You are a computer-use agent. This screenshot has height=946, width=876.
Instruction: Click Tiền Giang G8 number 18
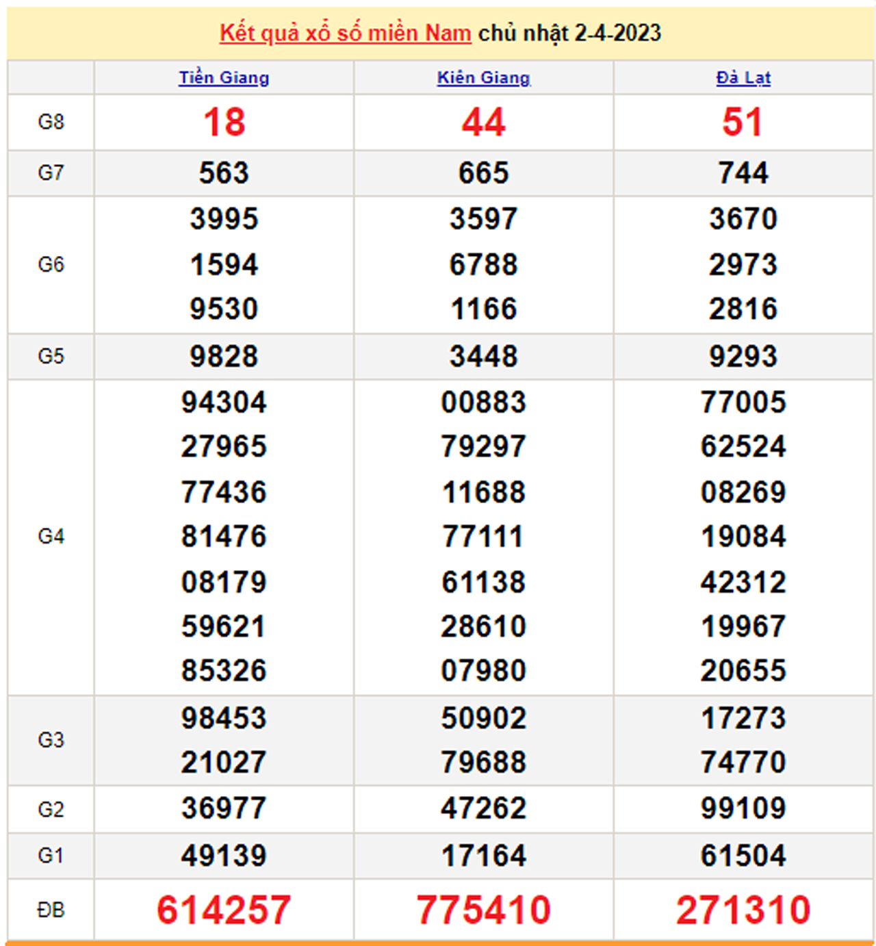tap(224, 123)
